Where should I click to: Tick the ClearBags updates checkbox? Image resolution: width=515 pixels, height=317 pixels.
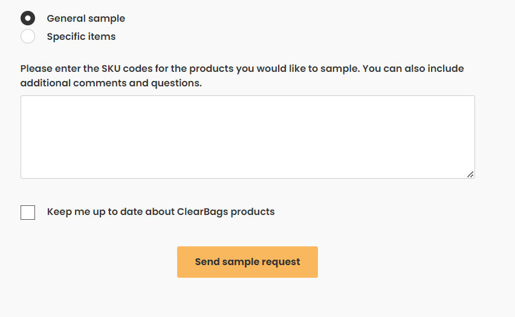pyautogui.click(x=28, y=213)
